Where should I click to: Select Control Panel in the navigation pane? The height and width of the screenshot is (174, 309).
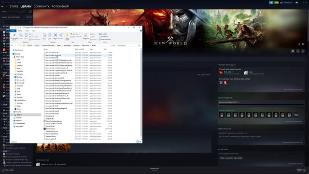[20, 124]
